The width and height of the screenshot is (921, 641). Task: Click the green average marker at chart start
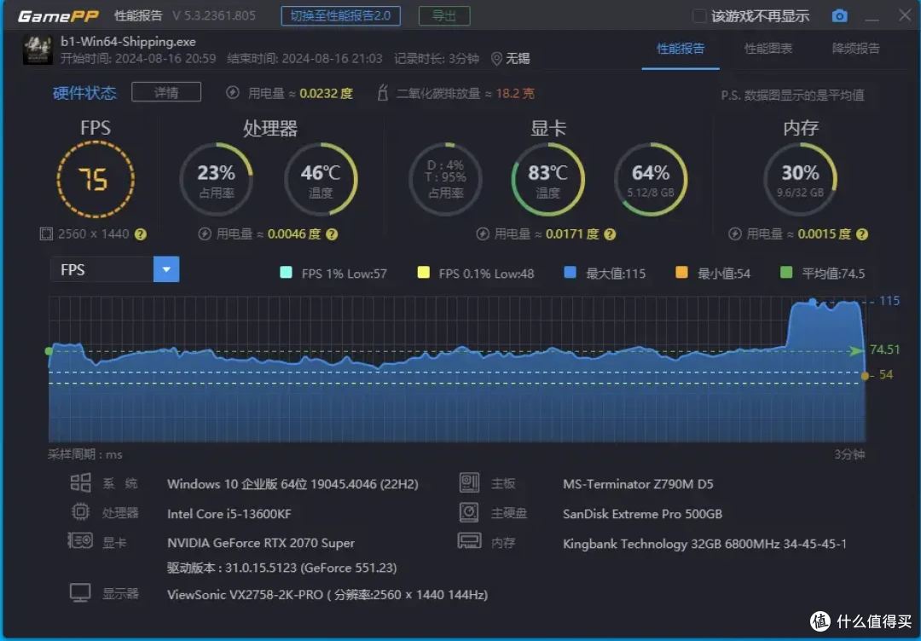(49, 351)
